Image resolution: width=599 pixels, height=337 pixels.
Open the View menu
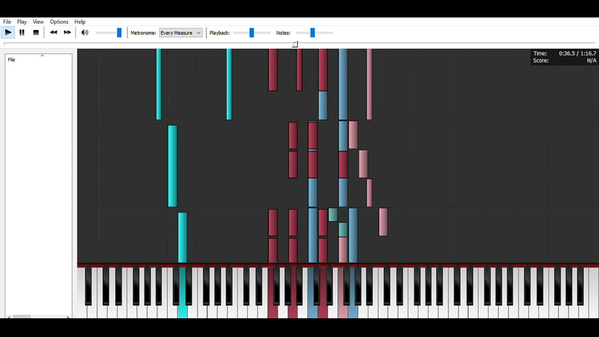click(38, 22)
